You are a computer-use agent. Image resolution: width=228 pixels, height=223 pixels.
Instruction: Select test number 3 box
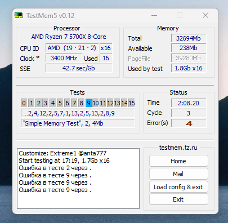[x=46, y=103]
